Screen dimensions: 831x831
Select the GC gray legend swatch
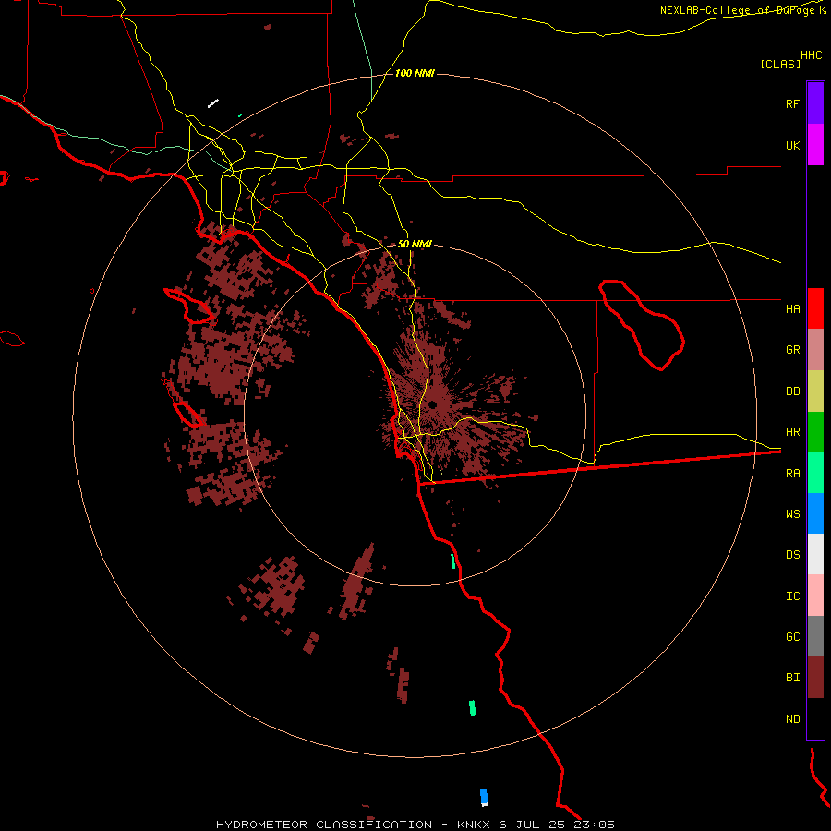pos(815,636)
